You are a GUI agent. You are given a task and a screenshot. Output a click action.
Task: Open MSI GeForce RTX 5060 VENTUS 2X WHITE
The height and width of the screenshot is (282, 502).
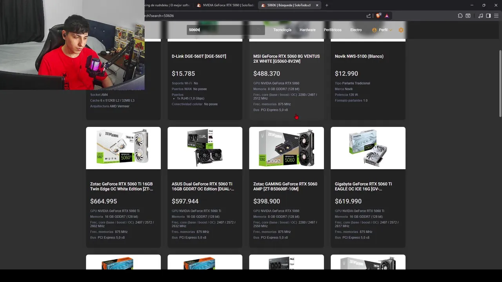tap(286, 59)
